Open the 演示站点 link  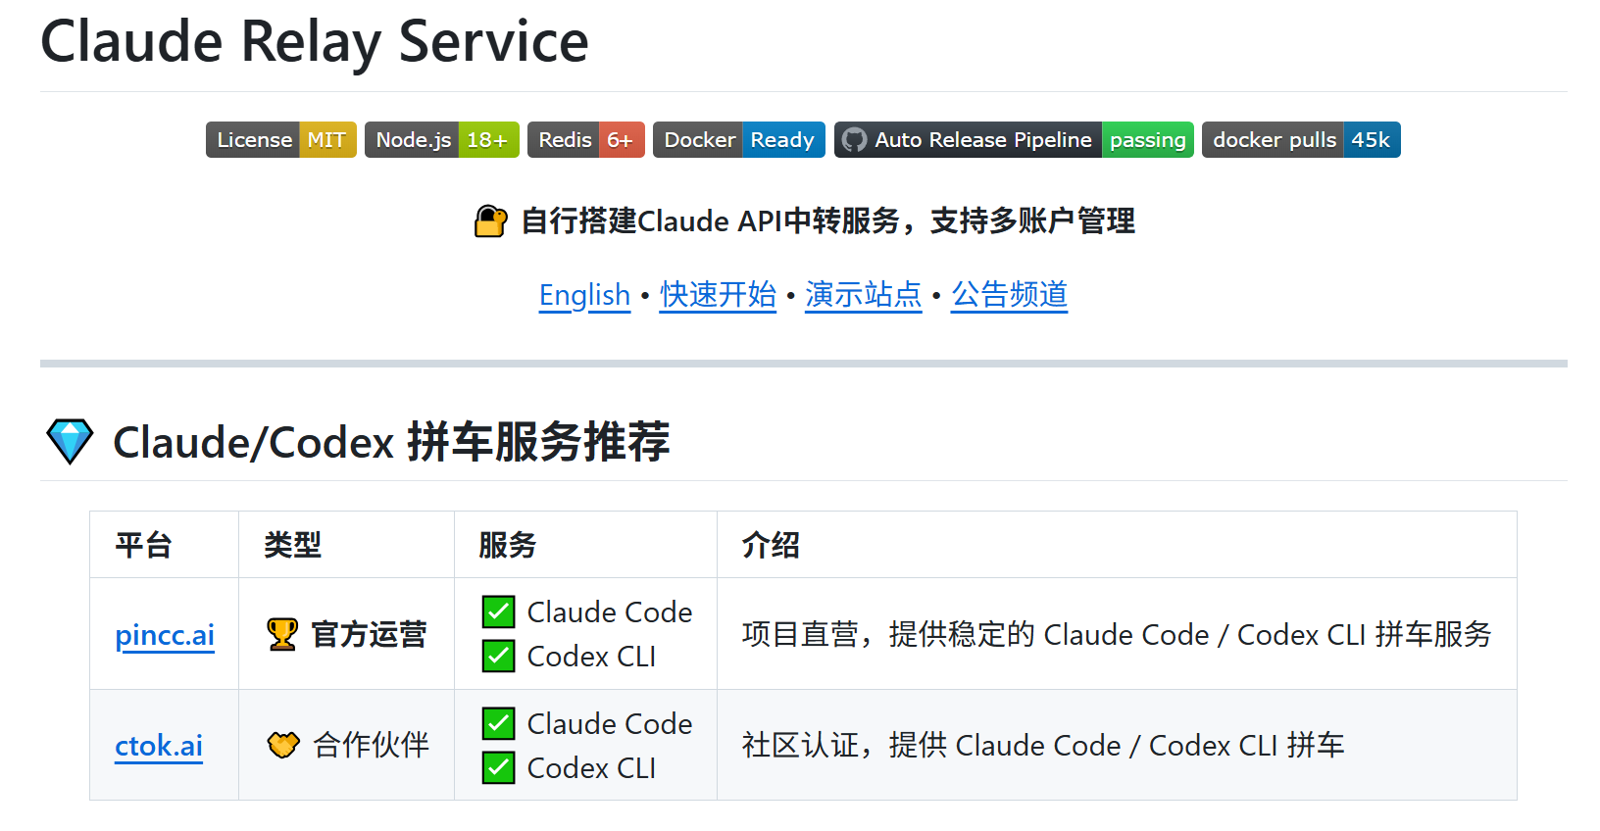click(864, 295)
